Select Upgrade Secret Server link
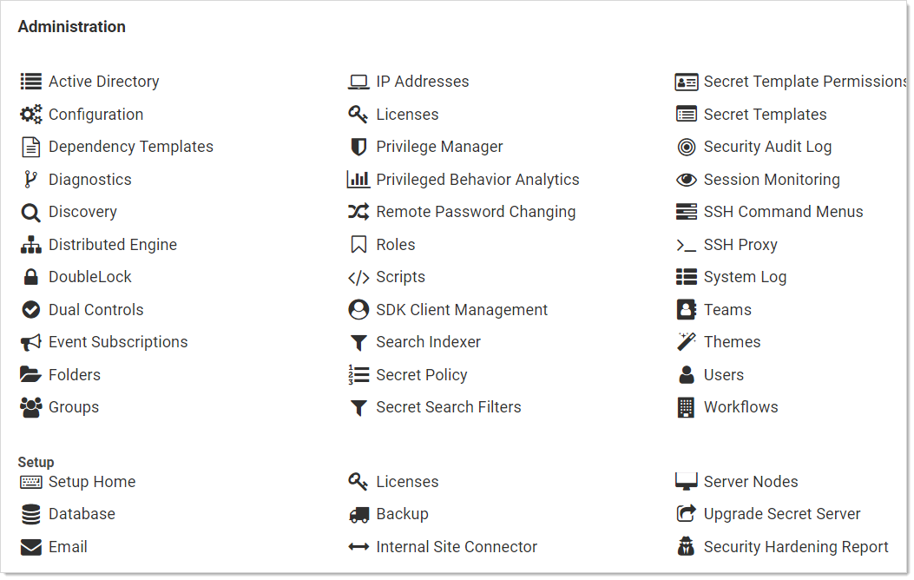The height and width of the screenshot is (580, 914). [x=782, y=514]
